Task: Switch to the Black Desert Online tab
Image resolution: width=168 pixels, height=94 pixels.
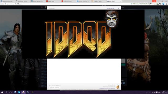Action: pos(22,1)
